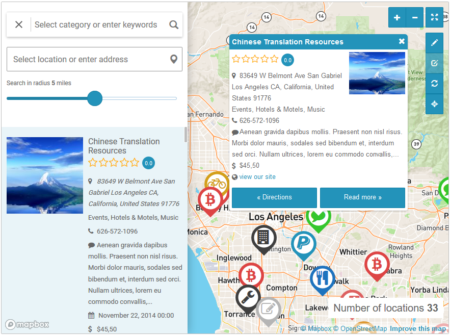Click the globe icon beside view our site

coord(235,177)
